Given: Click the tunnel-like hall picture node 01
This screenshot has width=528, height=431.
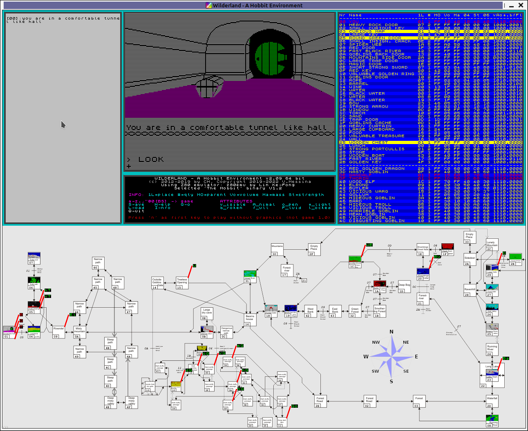Looking at the screenshot, I should pos(9,332).
